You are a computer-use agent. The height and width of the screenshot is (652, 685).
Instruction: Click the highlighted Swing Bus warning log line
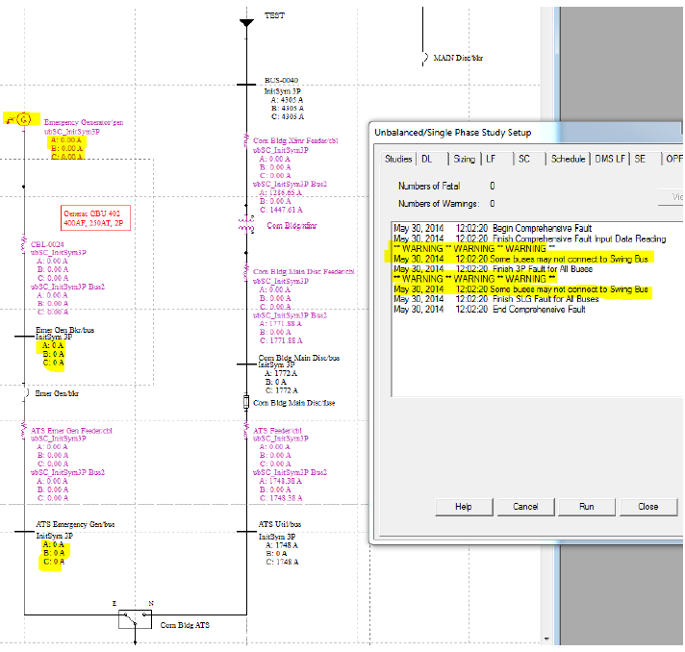click(x=520, y=259)
